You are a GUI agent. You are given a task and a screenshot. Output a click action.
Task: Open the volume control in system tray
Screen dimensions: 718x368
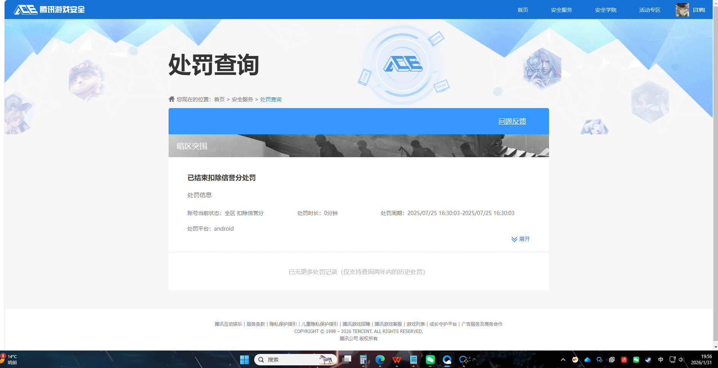(681, 359)
